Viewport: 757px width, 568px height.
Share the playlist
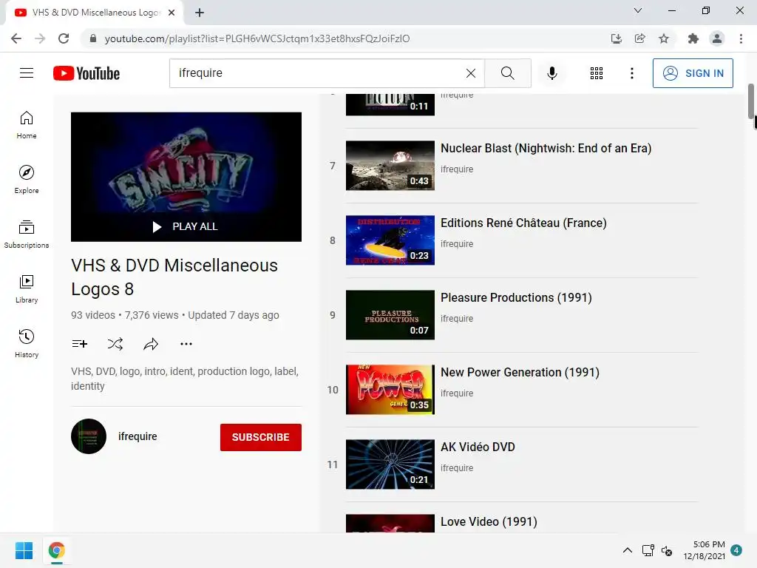[x=151, y=344]
